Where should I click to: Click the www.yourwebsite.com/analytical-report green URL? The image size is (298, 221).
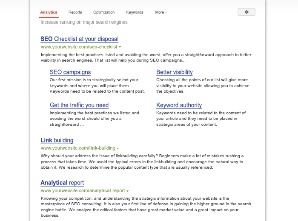[x=83, y=190]
